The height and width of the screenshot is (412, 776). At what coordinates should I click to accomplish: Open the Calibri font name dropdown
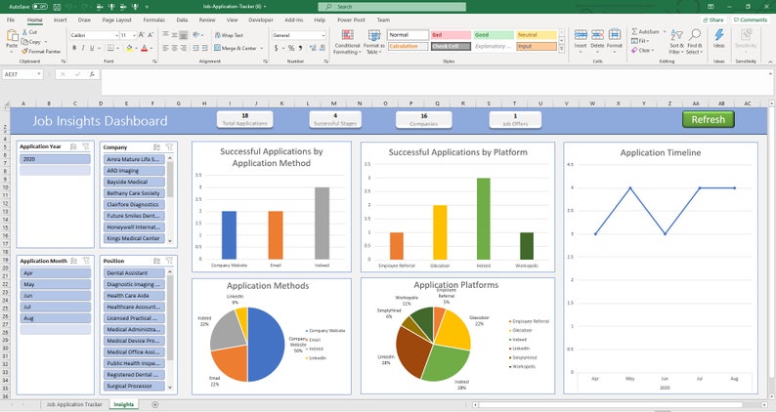(117, 35)
